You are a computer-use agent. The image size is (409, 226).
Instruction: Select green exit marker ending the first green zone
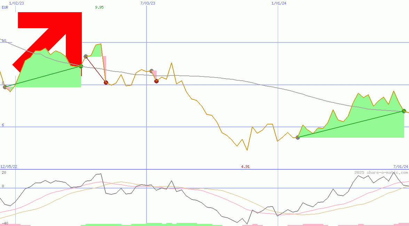tap(81, 66)
